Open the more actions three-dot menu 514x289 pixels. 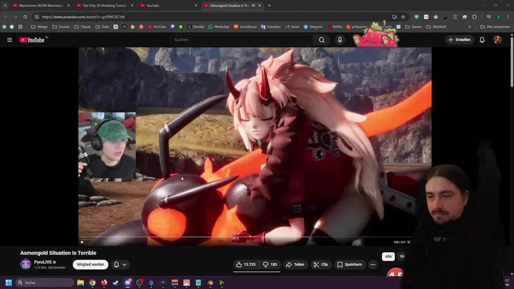point(373,265)
